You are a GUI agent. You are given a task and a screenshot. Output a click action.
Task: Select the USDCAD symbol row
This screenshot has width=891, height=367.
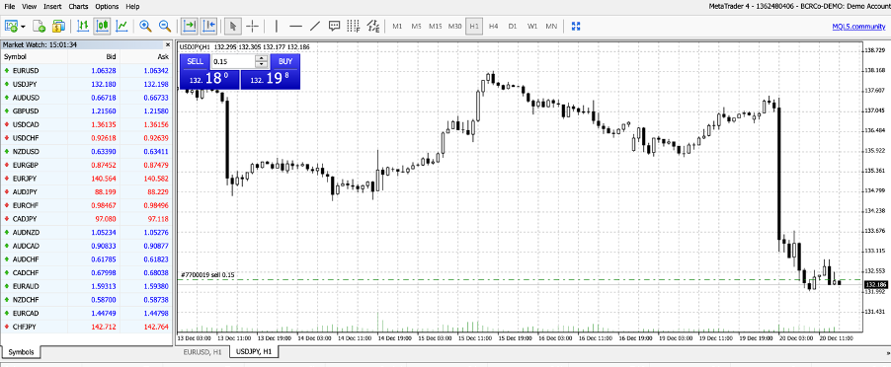pyautogui.click(x=86, y=124)
